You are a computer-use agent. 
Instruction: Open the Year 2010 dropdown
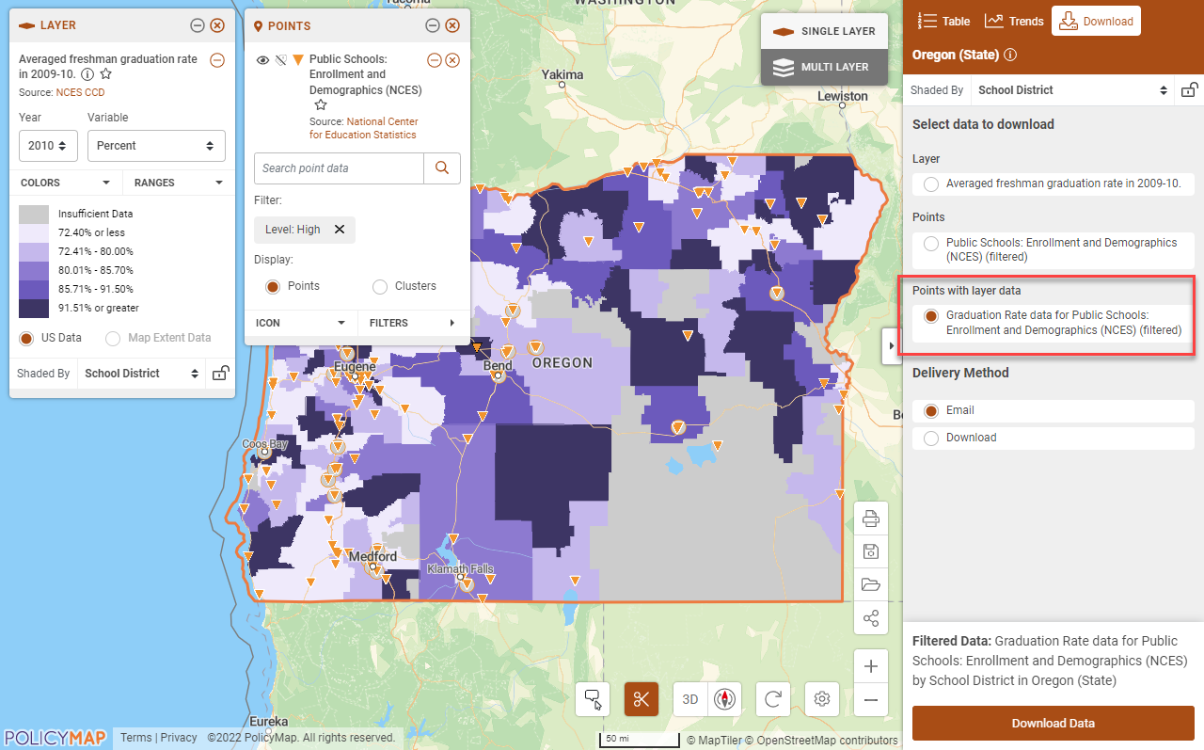[x=48, y=146]
